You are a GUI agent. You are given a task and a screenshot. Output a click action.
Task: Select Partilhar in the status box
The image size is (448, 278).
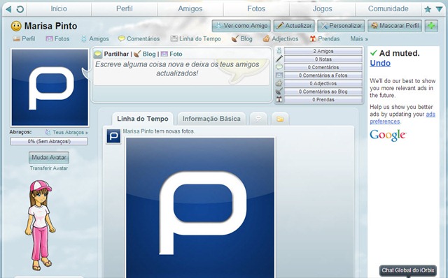[116, 54]
